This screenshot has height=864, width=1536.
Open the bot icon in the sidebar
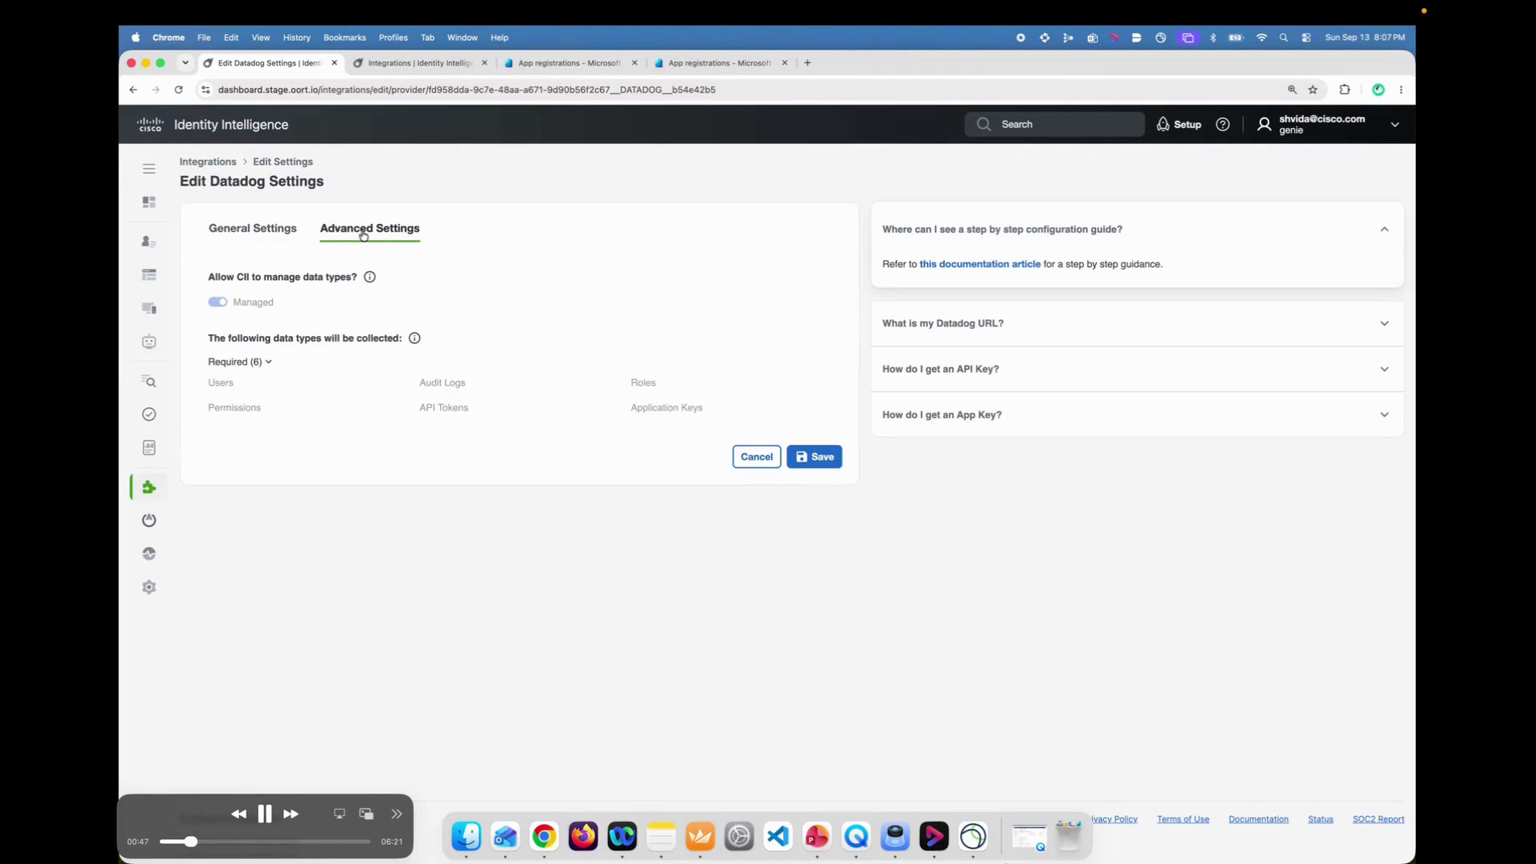pos(149,342)
